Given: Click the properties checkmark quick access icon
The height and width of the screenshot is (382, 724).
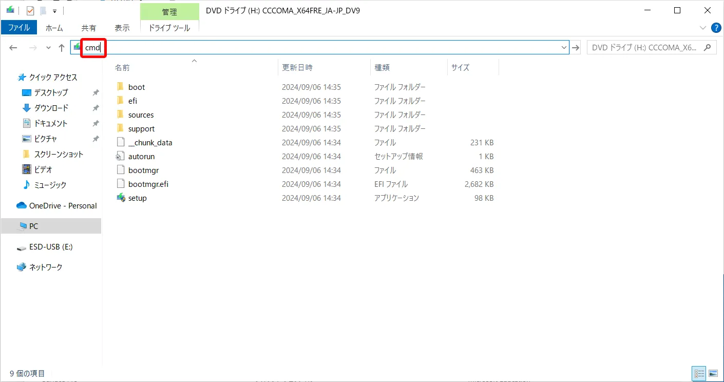Looking at the screenshot, I should (30, 11).
